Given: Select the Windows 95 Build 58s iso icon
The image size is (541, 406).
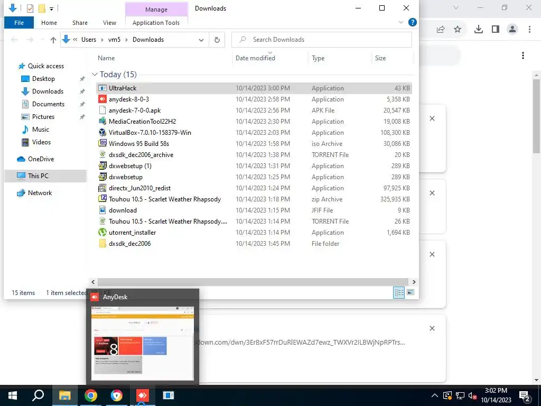Looking at the screenshot, I should [x=102, y=143].
